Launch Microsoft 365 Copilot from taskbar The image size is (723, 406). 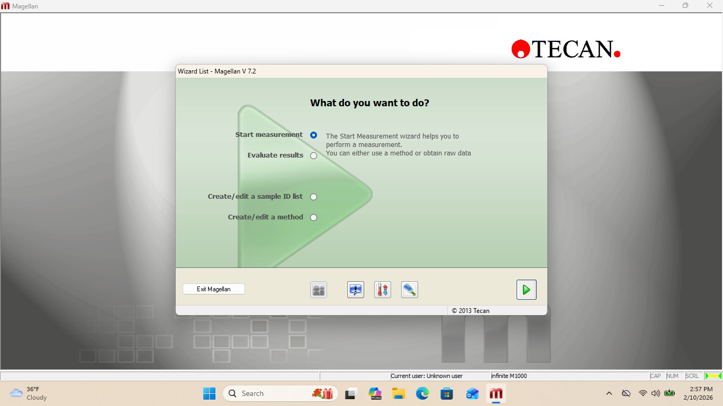click(375, 393)
